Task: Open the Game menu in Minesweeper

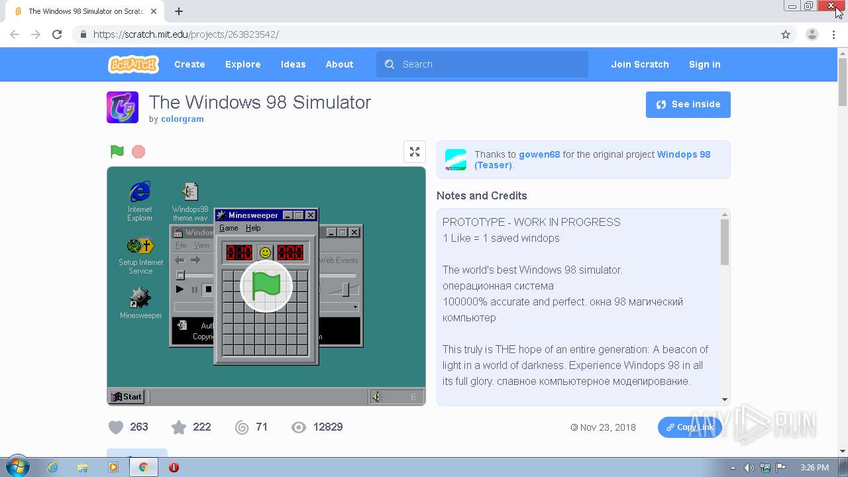Action: point(229,228)
